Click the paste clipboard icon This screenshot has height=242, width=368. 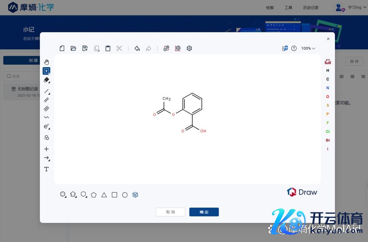pos(108,48)
